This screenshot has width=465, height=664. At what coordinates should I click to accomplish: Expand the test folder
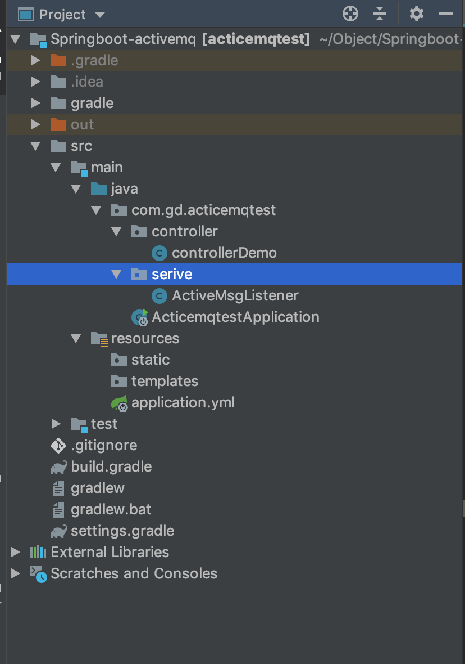point(56,424)
